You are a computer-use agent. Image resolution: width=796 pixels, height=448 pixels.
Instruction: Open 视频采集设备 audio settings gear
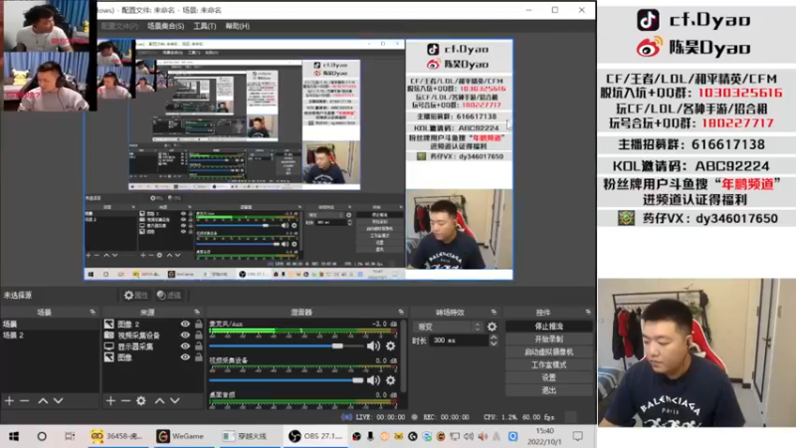(x=390, y=380)
